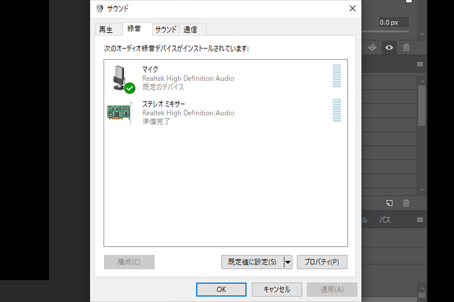Open the パス tab in Photoshop

tap(385, 220)
